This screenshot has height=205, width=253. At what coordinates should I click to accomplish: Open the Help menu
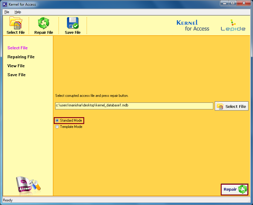(18, 12)
